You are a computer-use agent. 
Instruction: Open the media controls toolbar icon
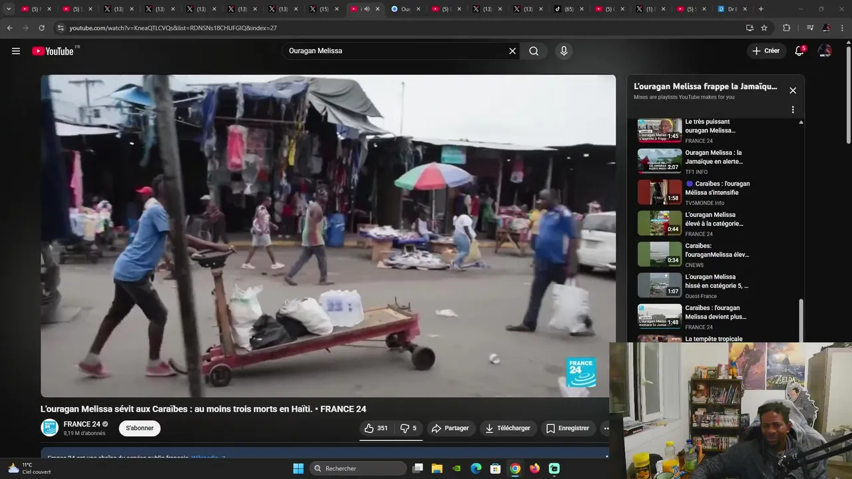pos(810,28)
